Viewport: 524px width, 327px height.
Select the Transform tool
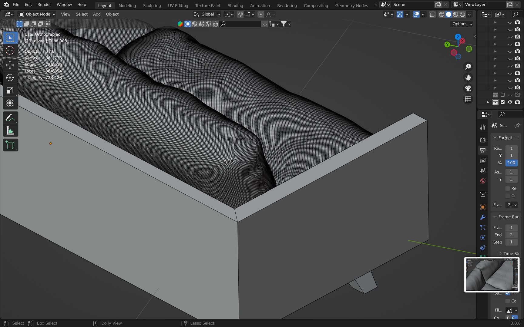(10, 103)
